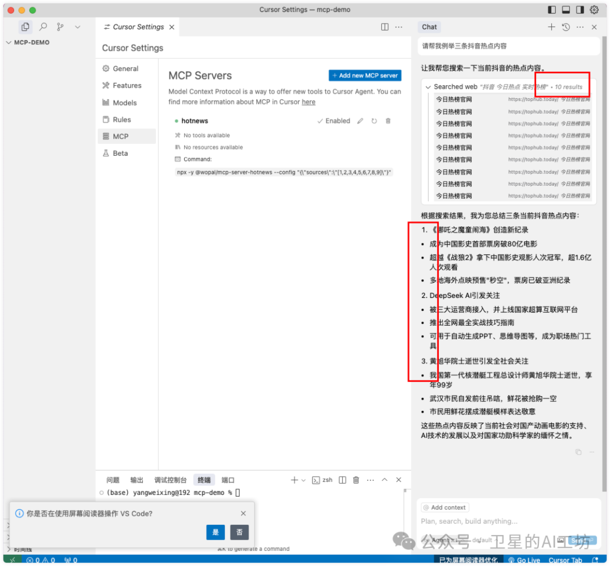Maximize panel with up chevron
Viewport: 610px width, 566px height.
pyautogui.click(x=385, y=480)
